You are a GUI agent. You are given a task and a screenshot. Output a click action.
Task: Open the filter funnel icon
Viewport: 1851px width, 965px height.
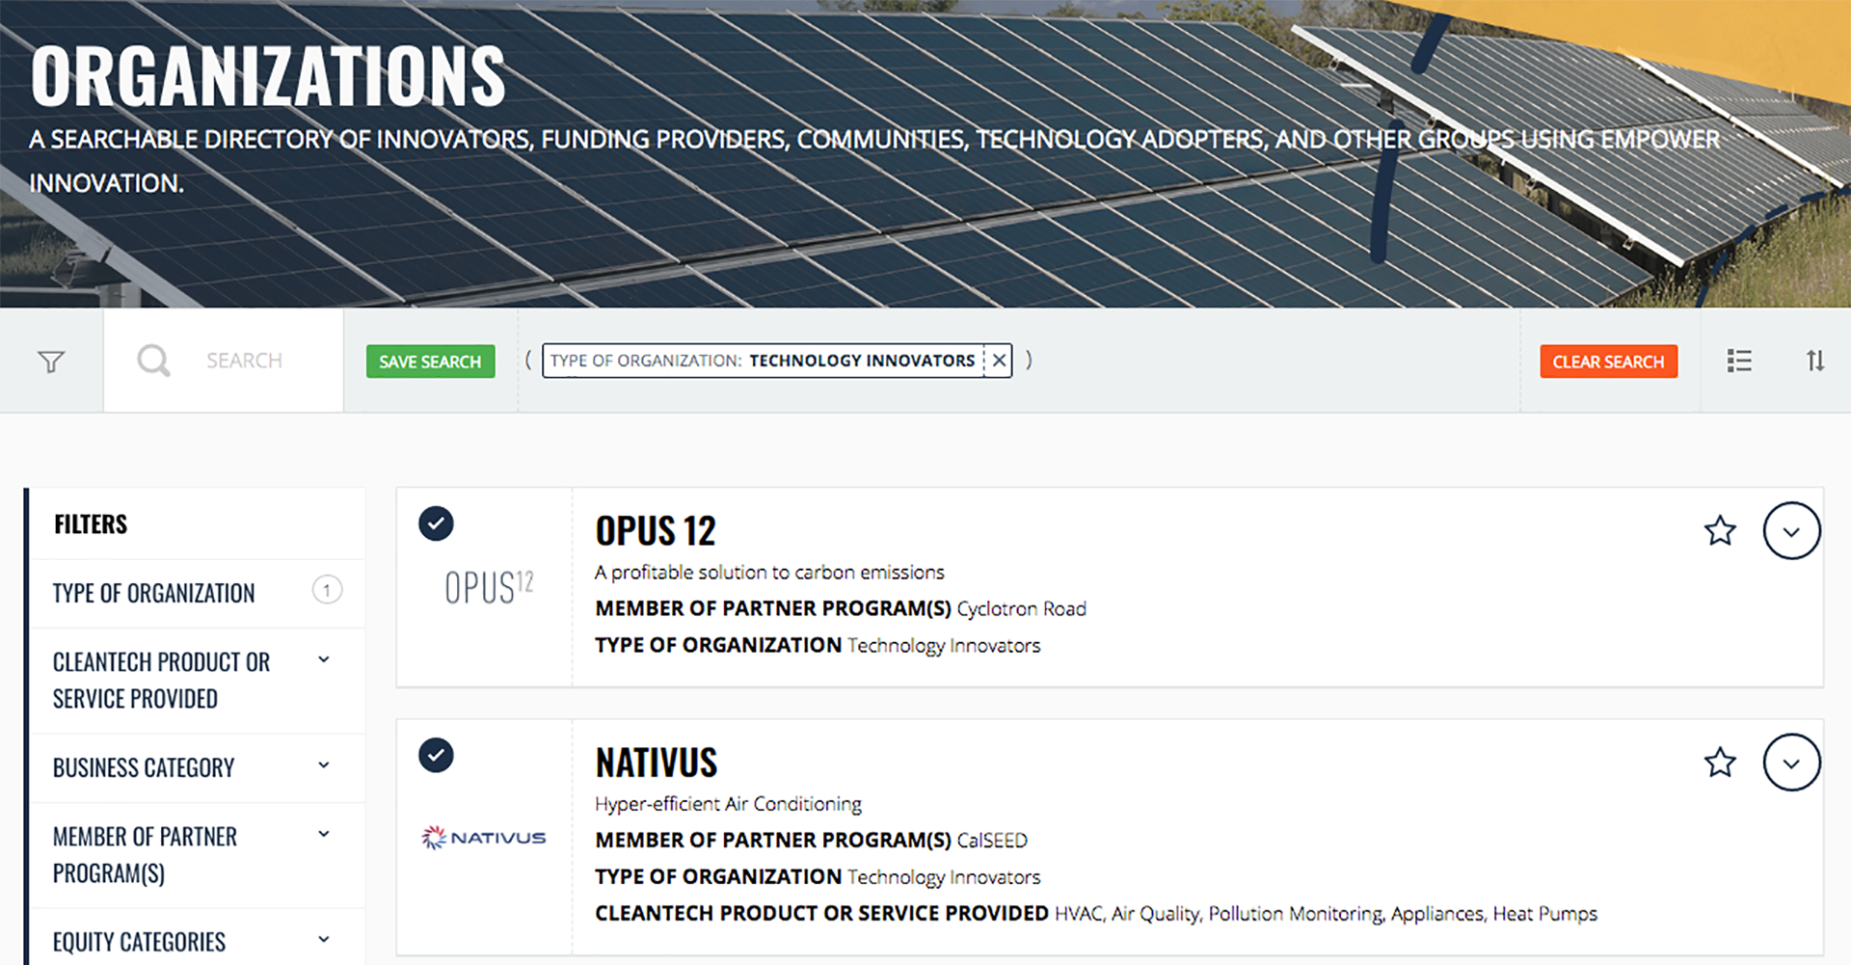point(51,362)
